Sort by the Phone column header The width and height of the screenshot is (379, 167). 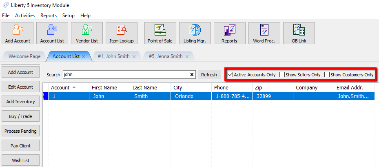[x=232, y=88]
